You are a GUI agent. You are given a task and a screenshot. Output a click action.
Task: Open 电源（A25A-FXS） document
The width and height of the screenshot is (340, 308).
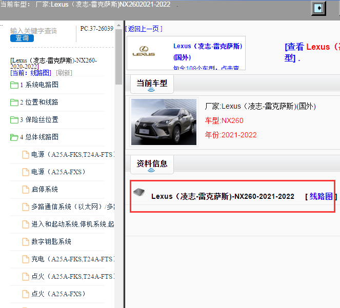tap(58, 172)
